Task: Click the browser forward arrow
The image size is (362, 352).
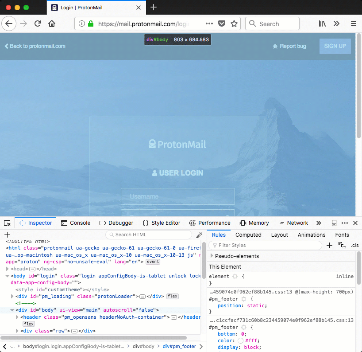Action: (23, 23)
